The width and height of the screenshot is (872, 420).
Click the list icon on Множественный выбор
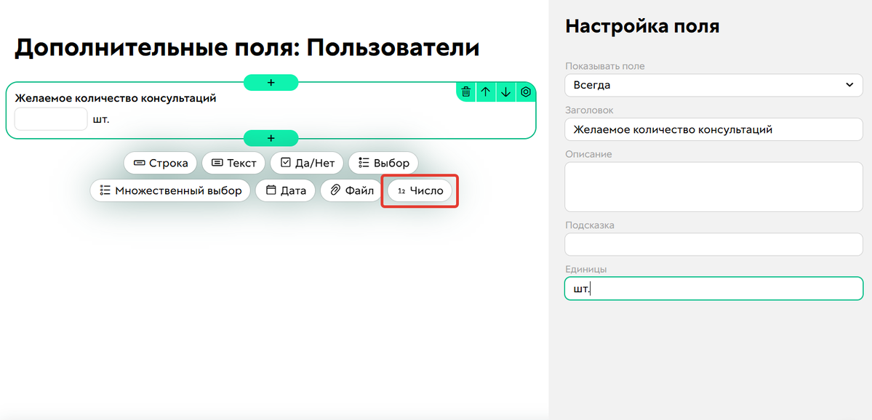pyautogui.click(x=107, y=190)
